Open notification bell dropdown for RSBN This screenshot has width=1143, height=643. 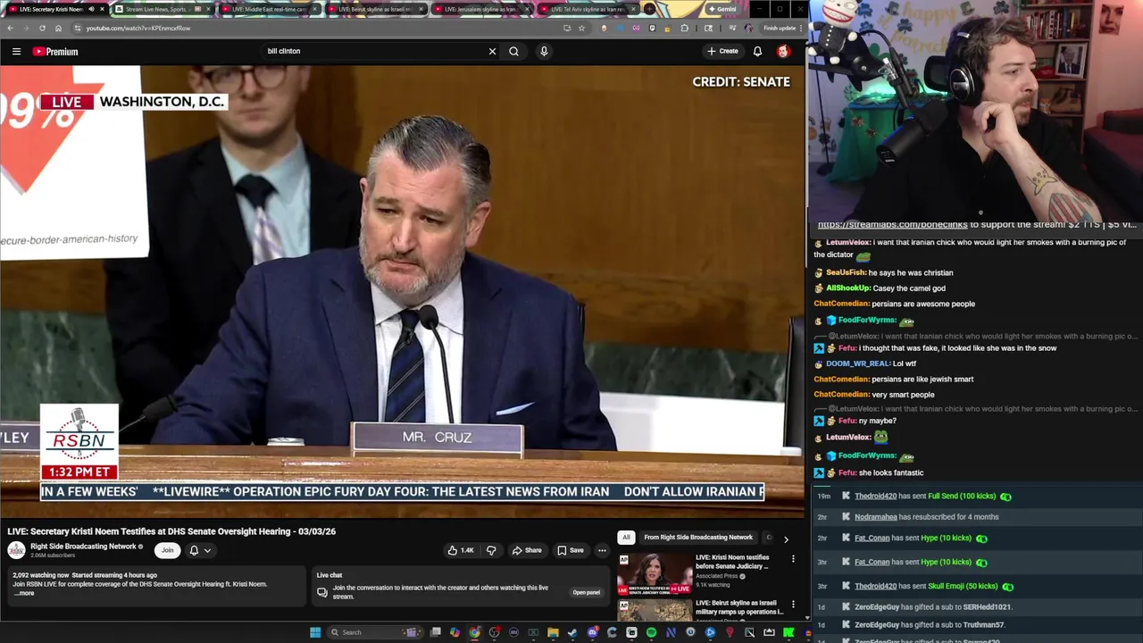click(x=200, y=550)
